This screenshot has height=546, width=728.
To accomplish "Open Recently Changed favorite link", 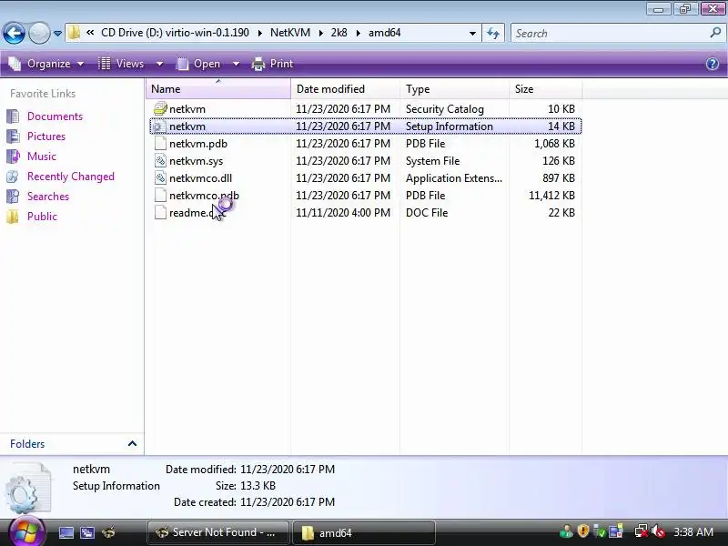I will point(71,176).
